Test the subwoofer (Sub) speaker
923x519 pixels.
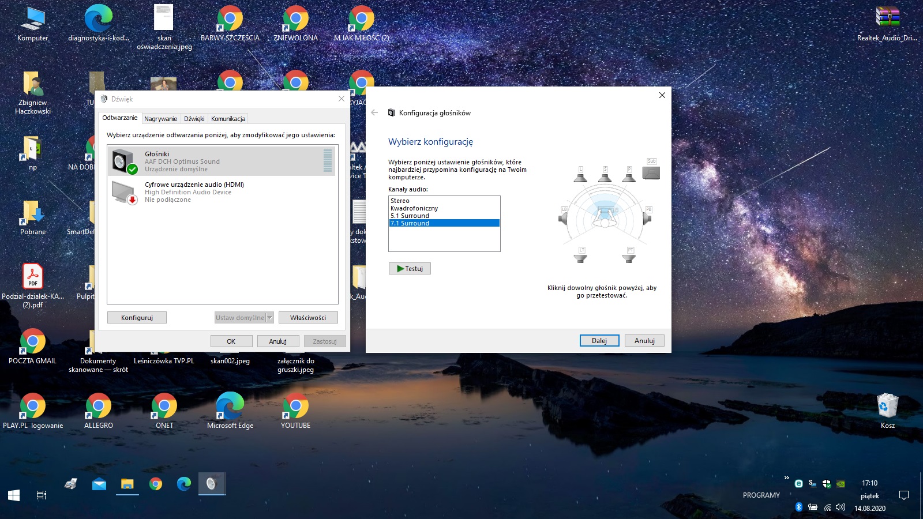point(651,170)
